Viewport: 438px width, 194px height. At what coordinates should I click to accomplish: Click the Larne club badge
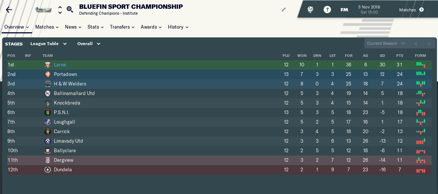pyautogui.click(x=47, y=65)
